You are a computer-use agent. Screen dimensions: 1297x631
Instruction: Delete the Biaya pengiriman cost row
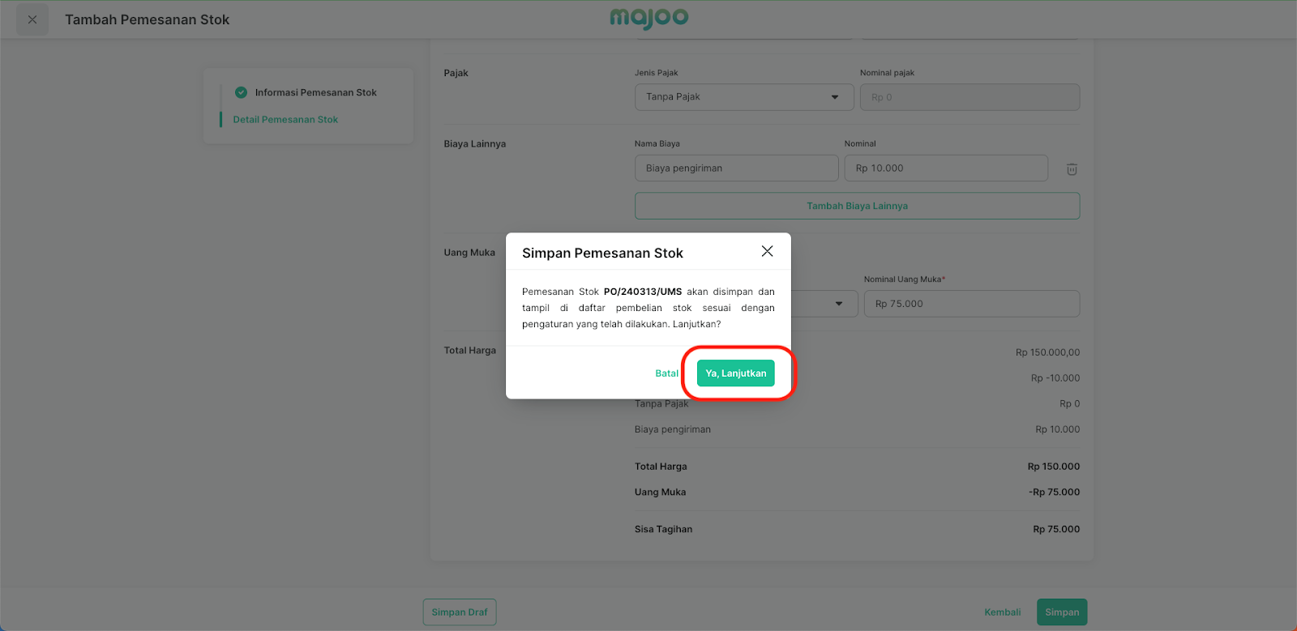pyautogui.click(x=1072, y=169)
